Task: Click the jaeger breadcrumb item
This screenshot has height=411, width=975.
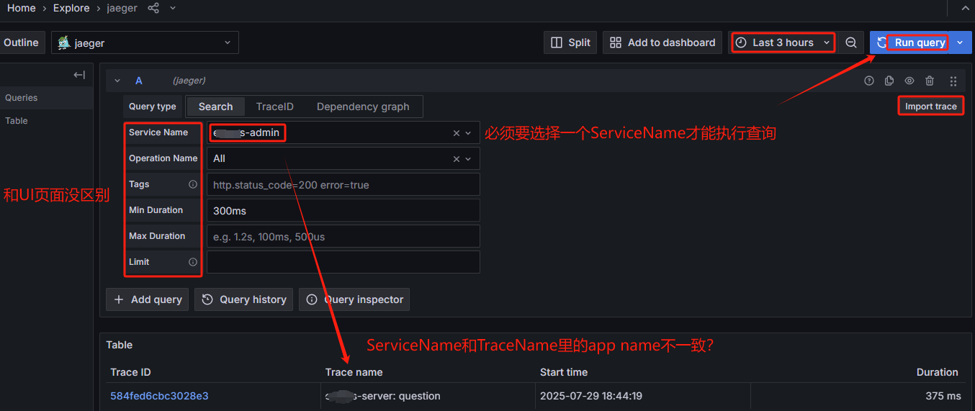Action: (x=122, y=8)
